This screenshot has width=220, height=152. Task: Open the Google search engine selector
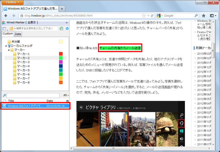(159, 16)
